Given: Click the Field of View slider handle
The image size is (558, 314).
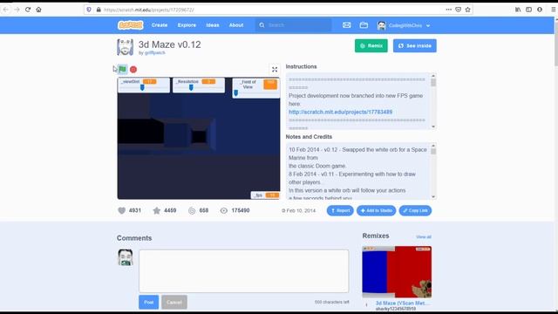Looking at the screenshot, I should coord(235,93).
